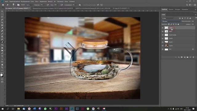
Task: Switch to the Коррекция tab
Action: pos(185,9)
